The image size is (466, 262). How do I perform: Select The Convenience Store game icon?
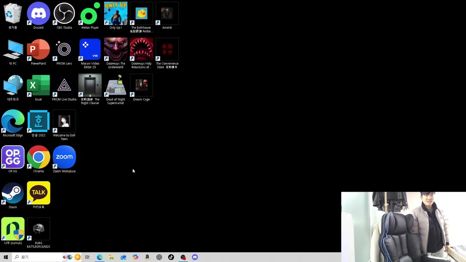[x=167, y=53]
